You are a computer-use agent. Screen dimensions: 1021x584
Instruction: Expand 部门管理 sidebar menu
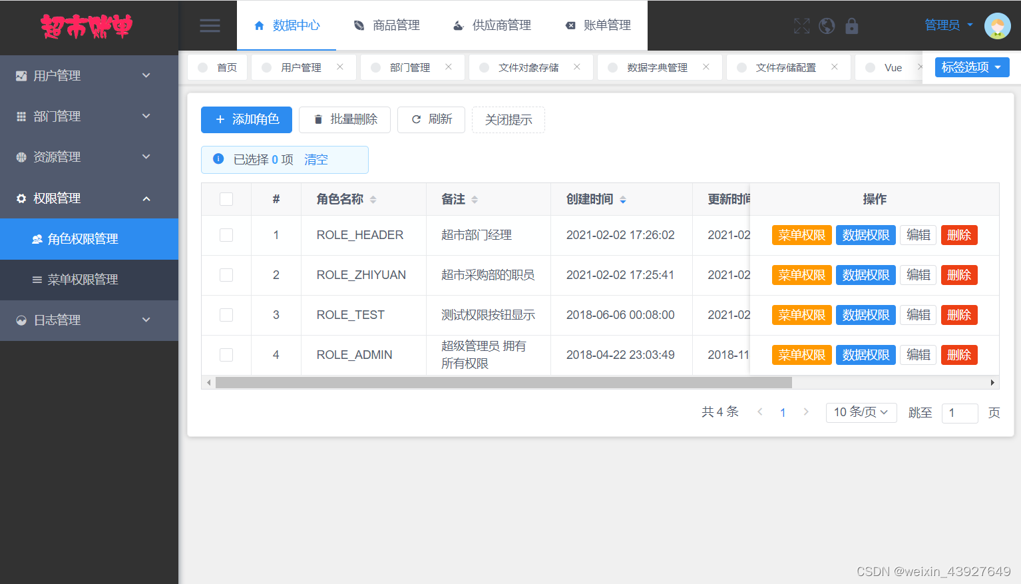pos(89,117)
